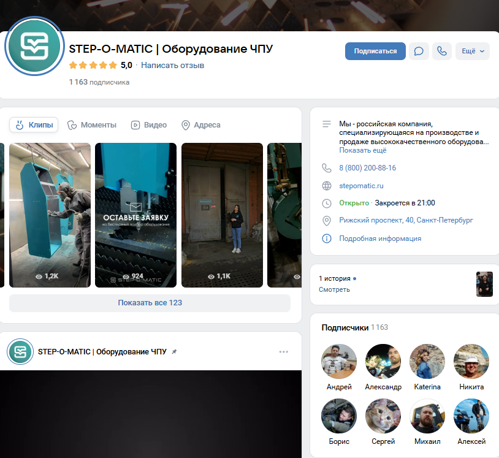Click the Подписаться button

pyautogui.click(x=375, y=51)
